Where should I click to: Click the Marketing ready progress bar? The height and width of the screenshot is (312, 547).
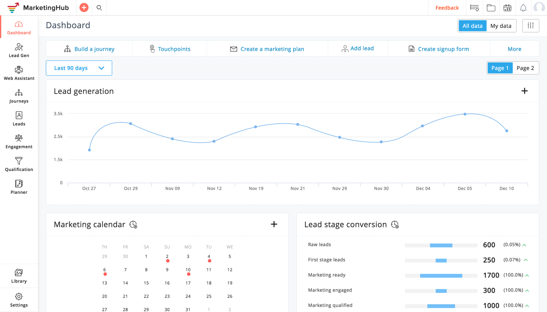[x=441, y=276]
